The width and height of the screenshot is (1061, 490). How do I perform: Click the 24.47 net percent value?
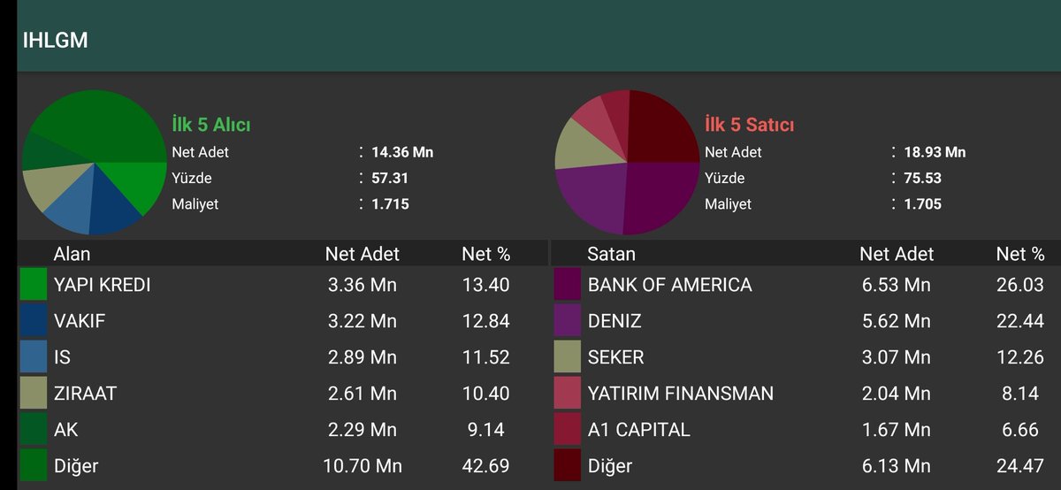1020,466
